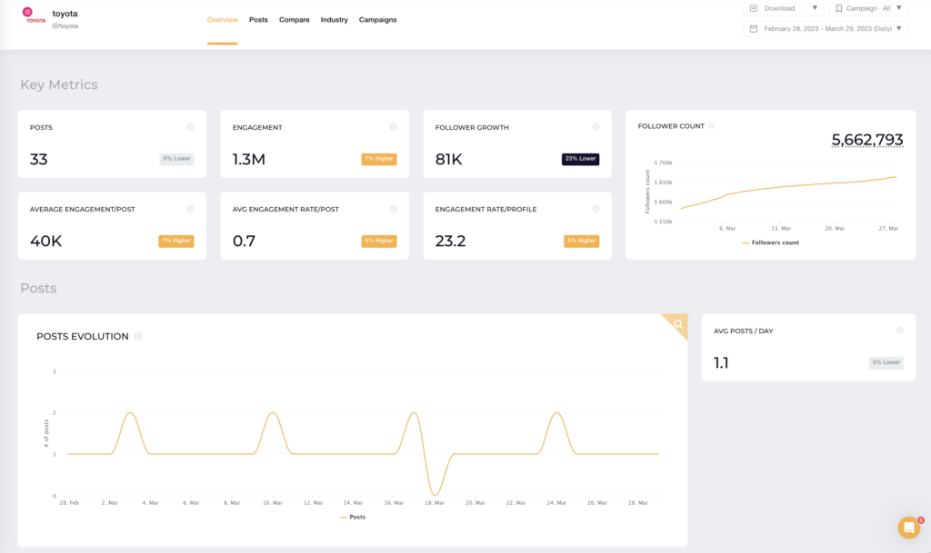Open the info tooltip on the Posts metric
Viewport: 931px width, 553px height.
[x=190, y=127]
